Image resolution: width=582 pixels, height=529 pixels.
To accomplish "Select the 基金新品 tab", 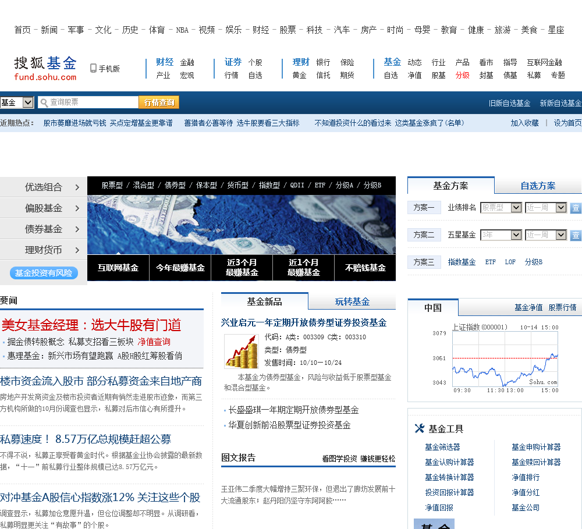I will (x=264, y=301).
